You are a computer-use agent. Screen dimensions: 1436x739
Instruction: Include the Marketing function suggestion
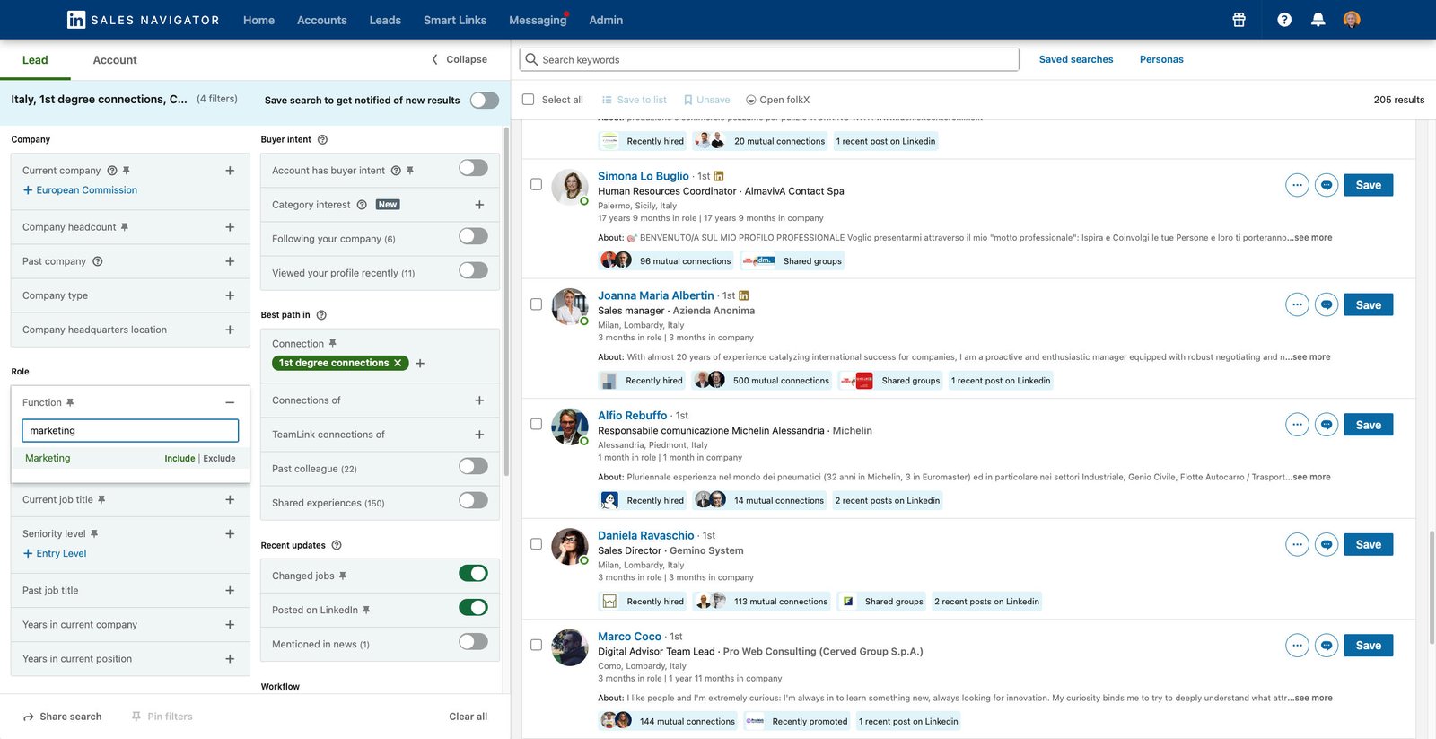tap(179, 459)
